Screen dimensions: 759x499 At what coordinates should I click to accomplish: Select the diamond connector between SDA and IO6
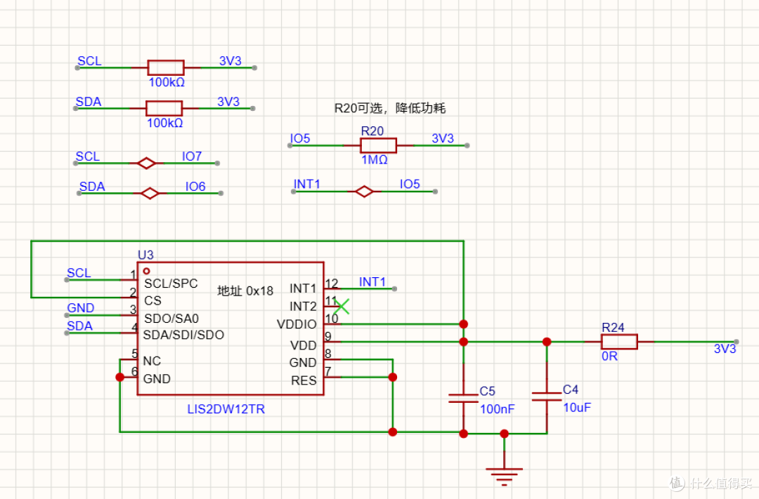click(150, 194)
